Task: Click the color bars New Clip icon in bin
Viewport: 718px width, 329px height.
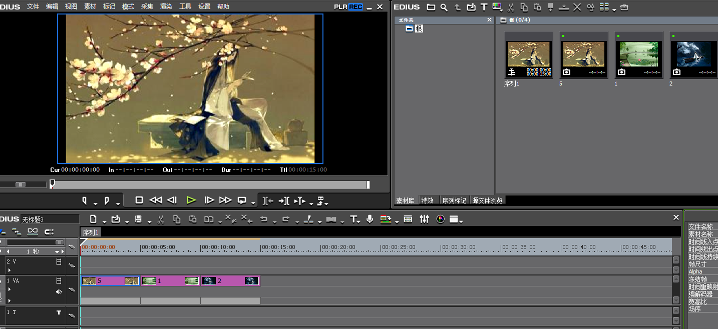Action: coord(497,6)
